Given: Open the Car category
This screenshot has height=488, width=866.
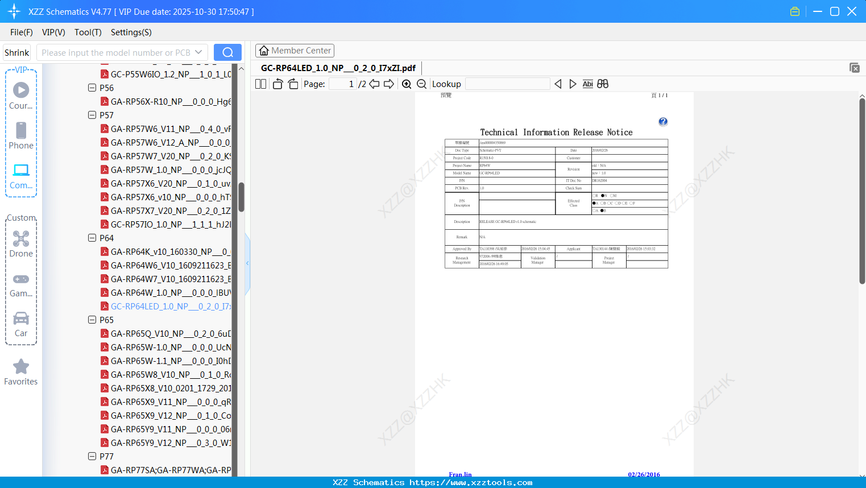Looking at the screenshot, I should click(21, 324).
